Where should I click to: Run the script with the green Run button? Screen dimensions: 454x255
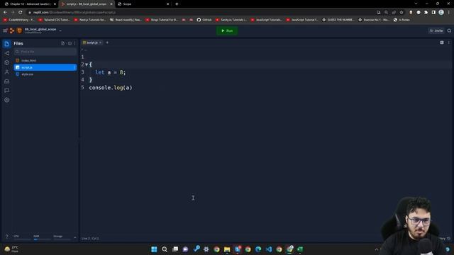[227, 30]
